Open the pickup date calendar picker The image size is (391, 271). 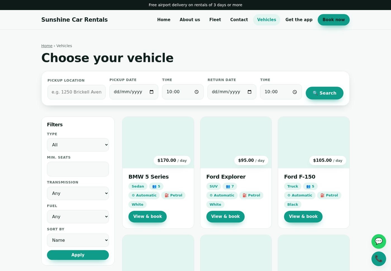pyautogui.click(x=152, y=92)
